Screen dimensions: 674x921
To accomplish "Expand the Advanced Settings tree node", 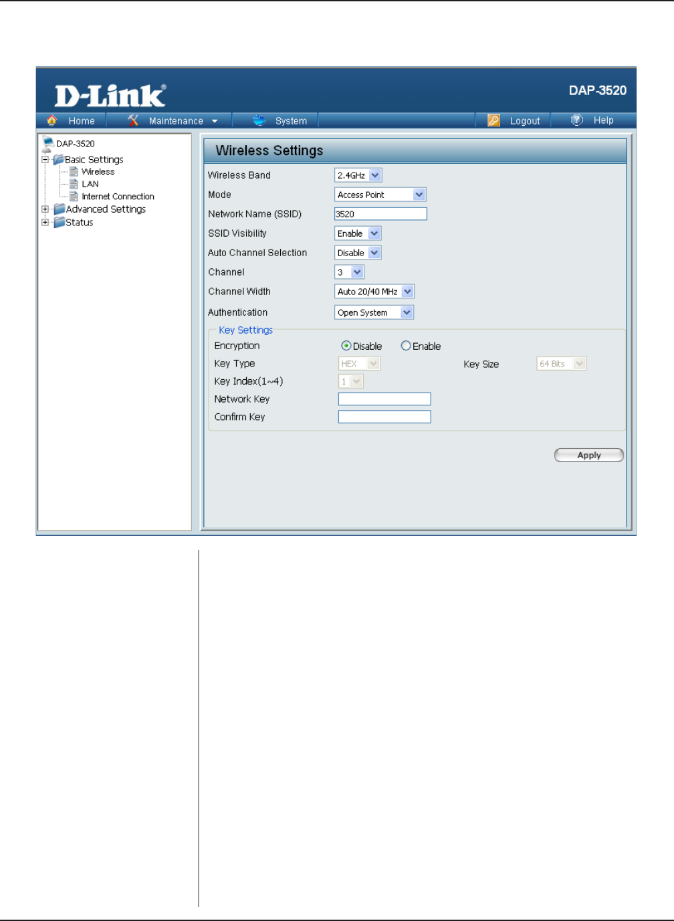I will (x=45, y=209).
